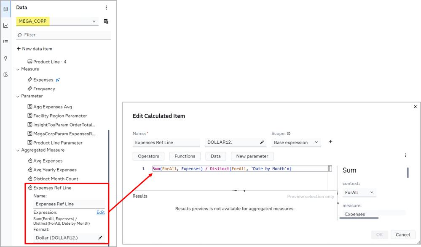Click the measure Expenses field
This screenshot has width=421, height=247.
(x=374, y=214)
